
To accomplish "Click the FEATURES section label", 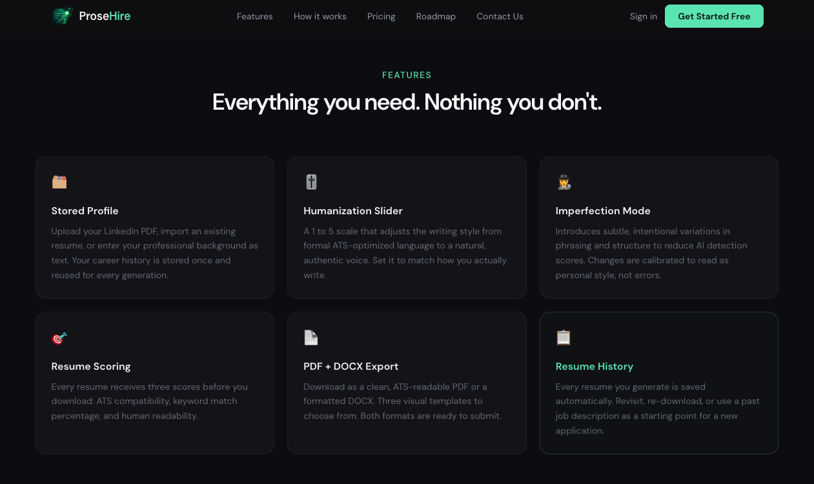I will point(407,76).
